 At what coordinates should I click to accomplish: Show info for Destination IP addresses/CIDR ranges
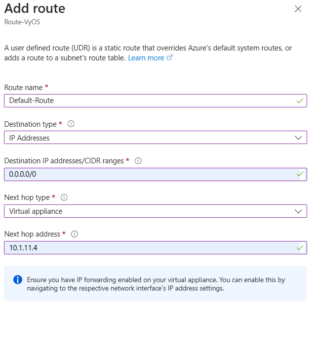138,161
